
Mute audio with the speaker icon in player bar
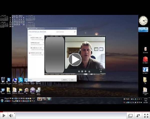point(11,116)
